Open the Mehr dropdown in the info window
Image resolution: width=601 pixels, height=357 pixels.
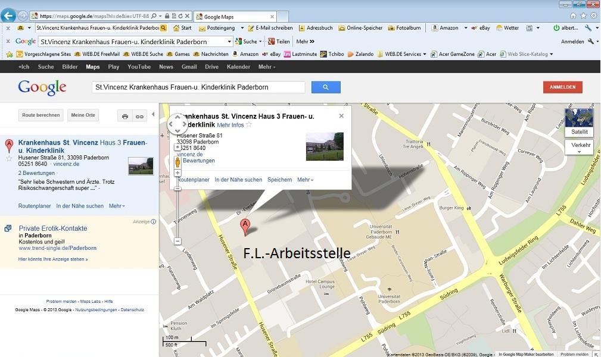[x=305, y=180]
